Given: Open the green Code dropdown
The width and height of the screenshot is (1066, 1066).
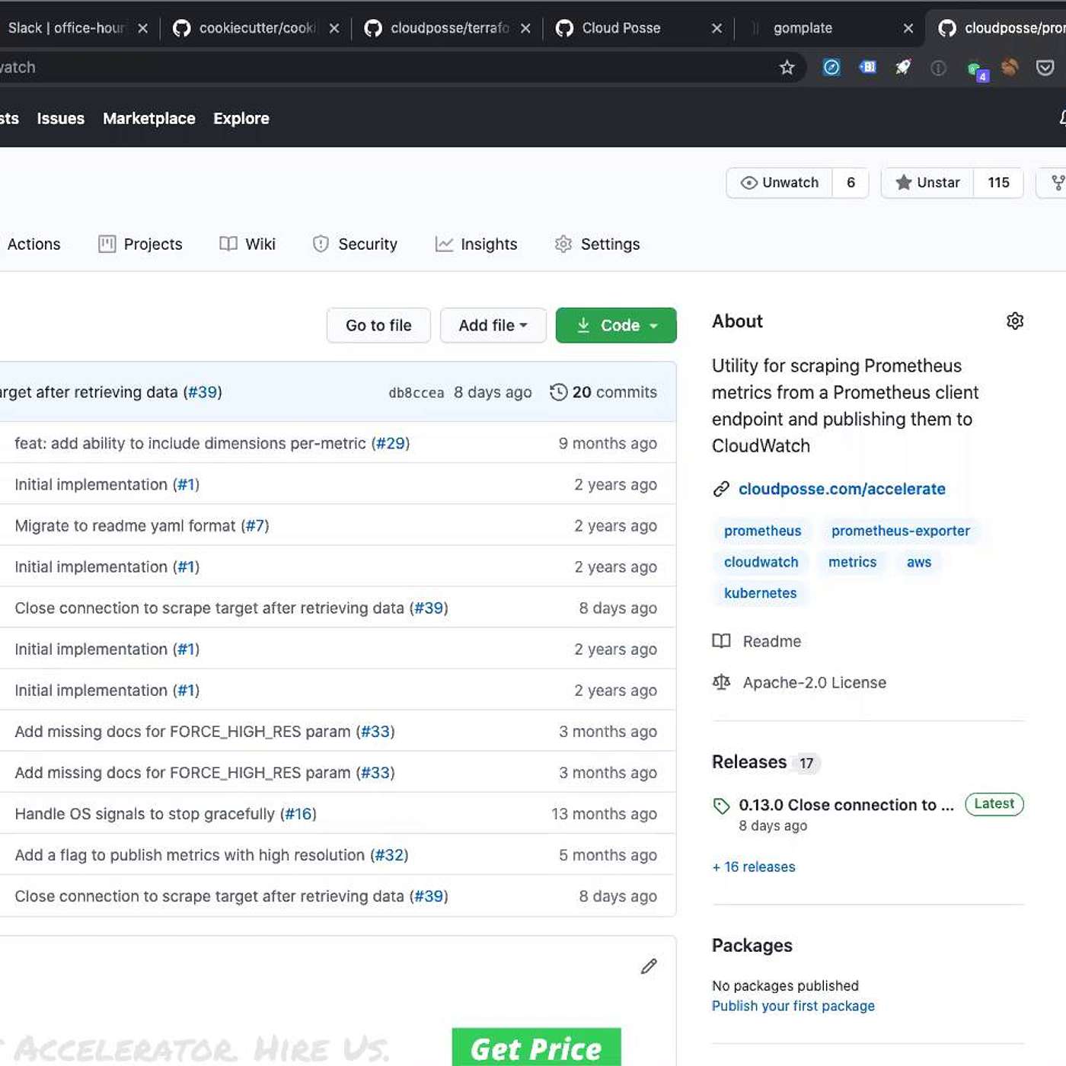Looking at the screenshot, I should (x=616, y=325).
